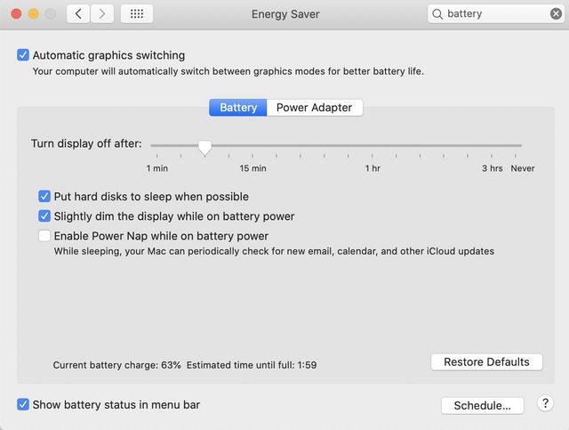Go back to previous preferences pane
This screenshot has height=430, width=569.
pos(79,14)
